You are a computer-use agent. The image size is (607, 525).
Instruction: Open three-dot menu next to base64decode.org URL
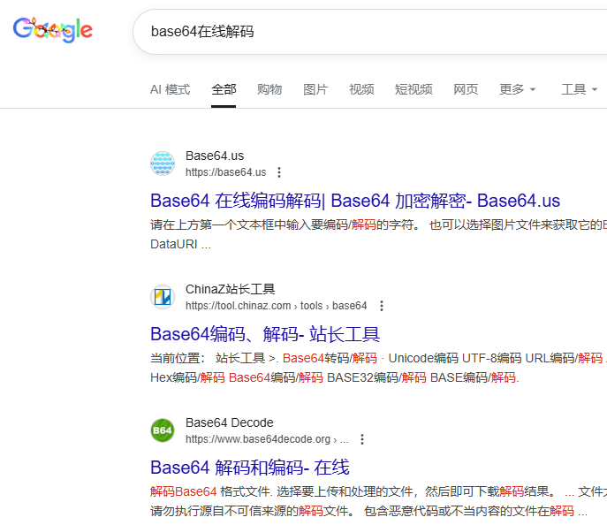[362, 439]
